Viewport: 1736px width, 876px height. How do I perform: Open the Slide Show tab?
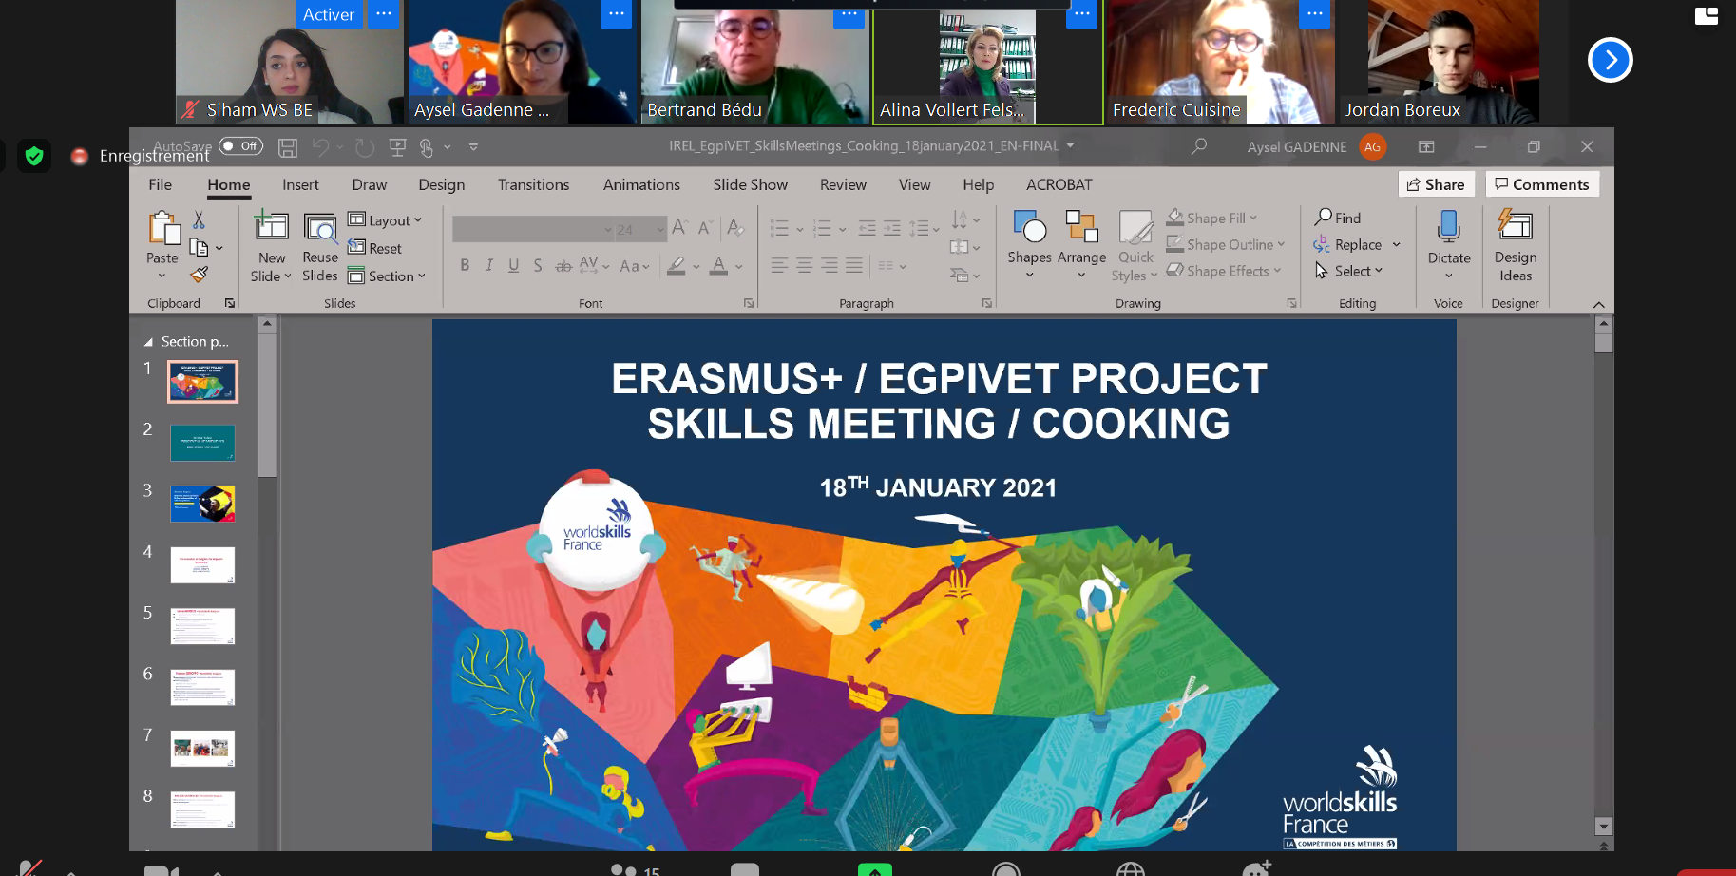click(751, 184)
